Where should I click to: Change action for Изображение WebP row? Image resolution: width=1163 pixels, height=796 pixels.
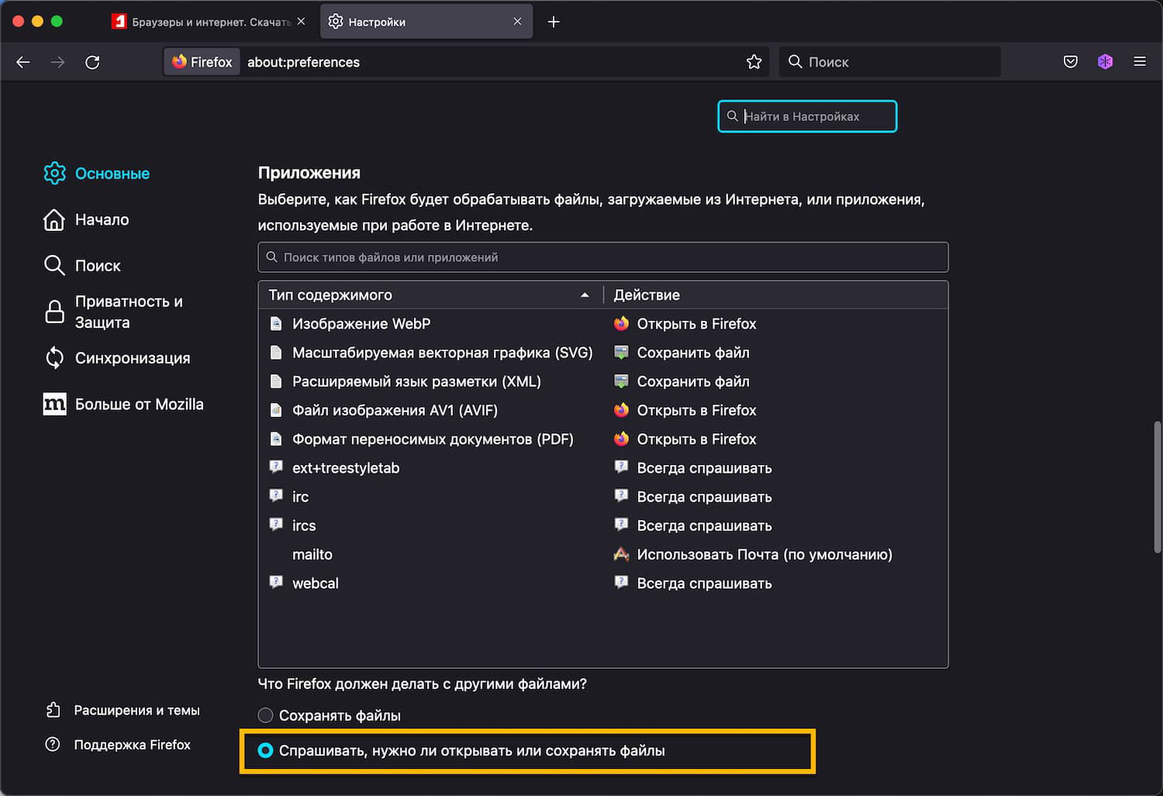696,324
